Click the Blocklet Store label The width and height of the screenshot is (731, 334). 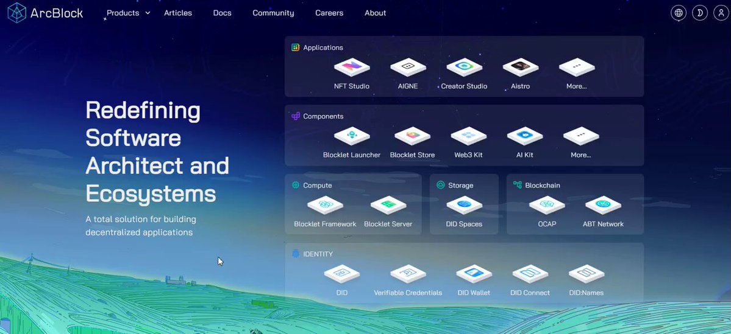point(413,155)
